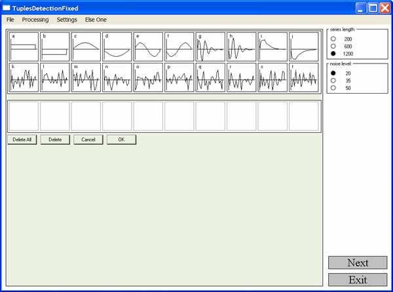
Task: Confirm with the OK button
Action: coord(121,139)
